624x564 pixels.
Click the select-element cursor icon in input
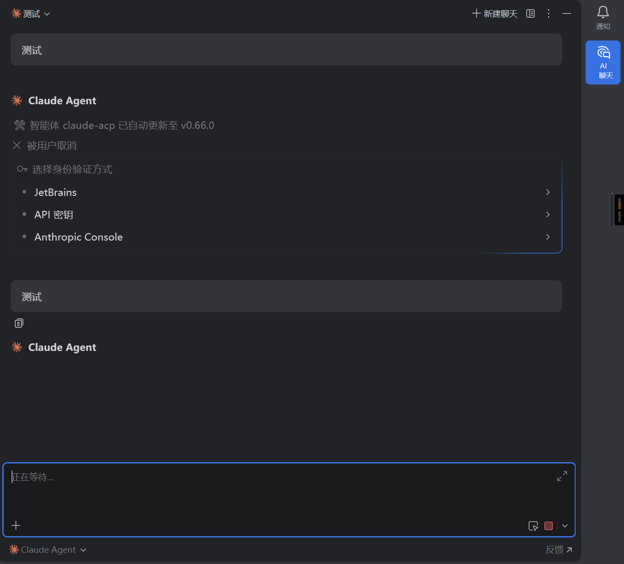(x=533, y=526)
